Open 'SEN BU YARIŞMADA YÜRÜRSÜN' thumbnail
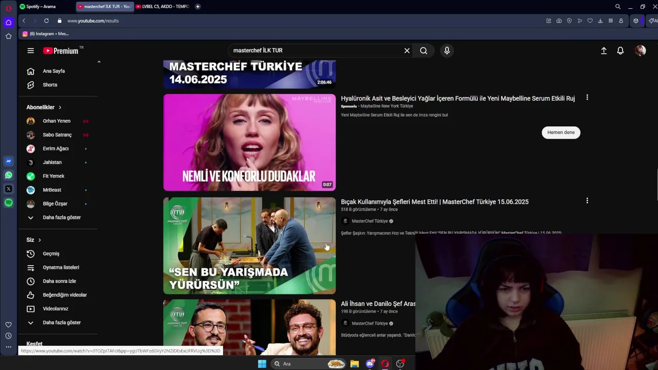Screen dimensions: 658x370 (249, 246)
